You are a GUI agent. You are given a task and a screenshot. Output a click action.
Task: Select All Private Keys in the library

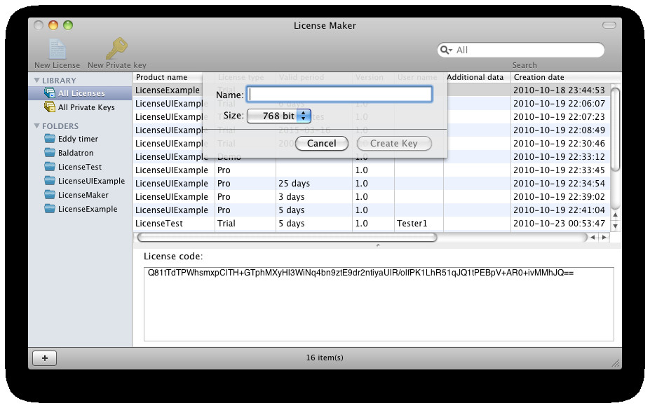click(x=80, y=107)
